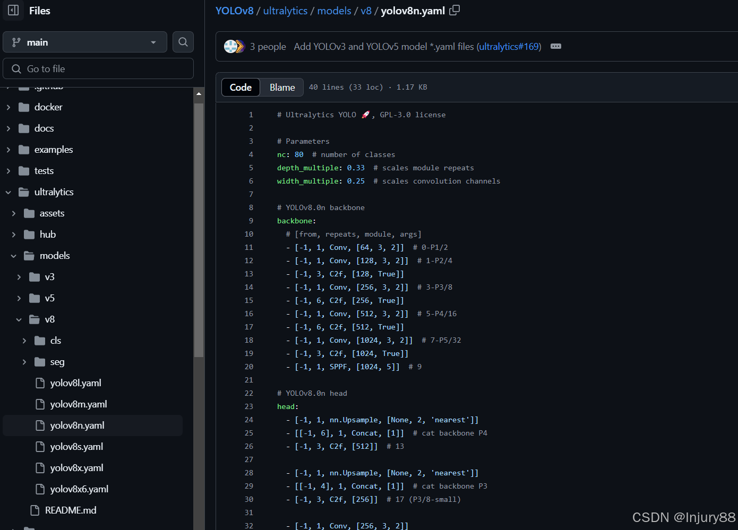Viewport: 738px width, 530px height.
Task: Click the tests folder icon
Action: tap(24, 171)
